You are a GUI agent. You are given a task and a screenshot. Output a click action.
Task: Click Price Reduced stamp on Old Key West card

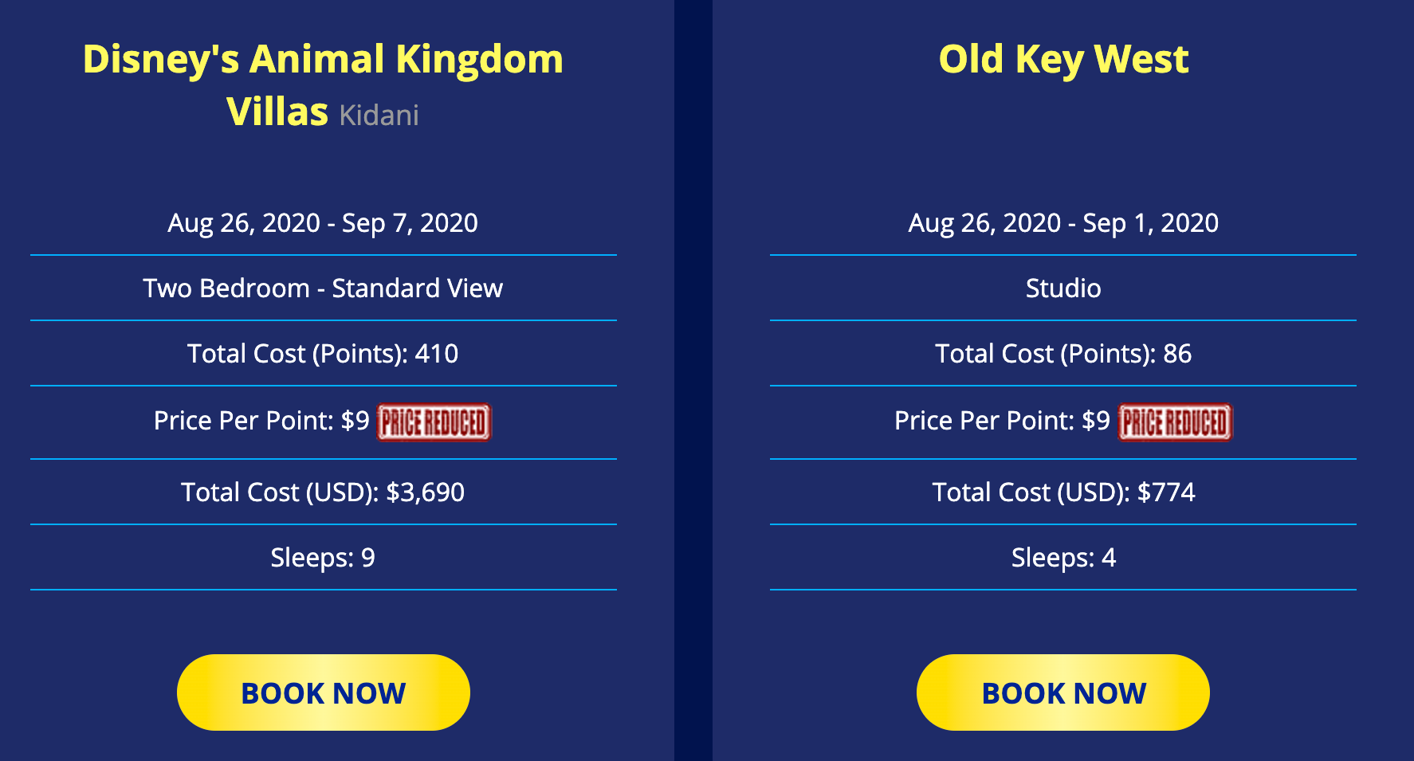(1175, 422)
